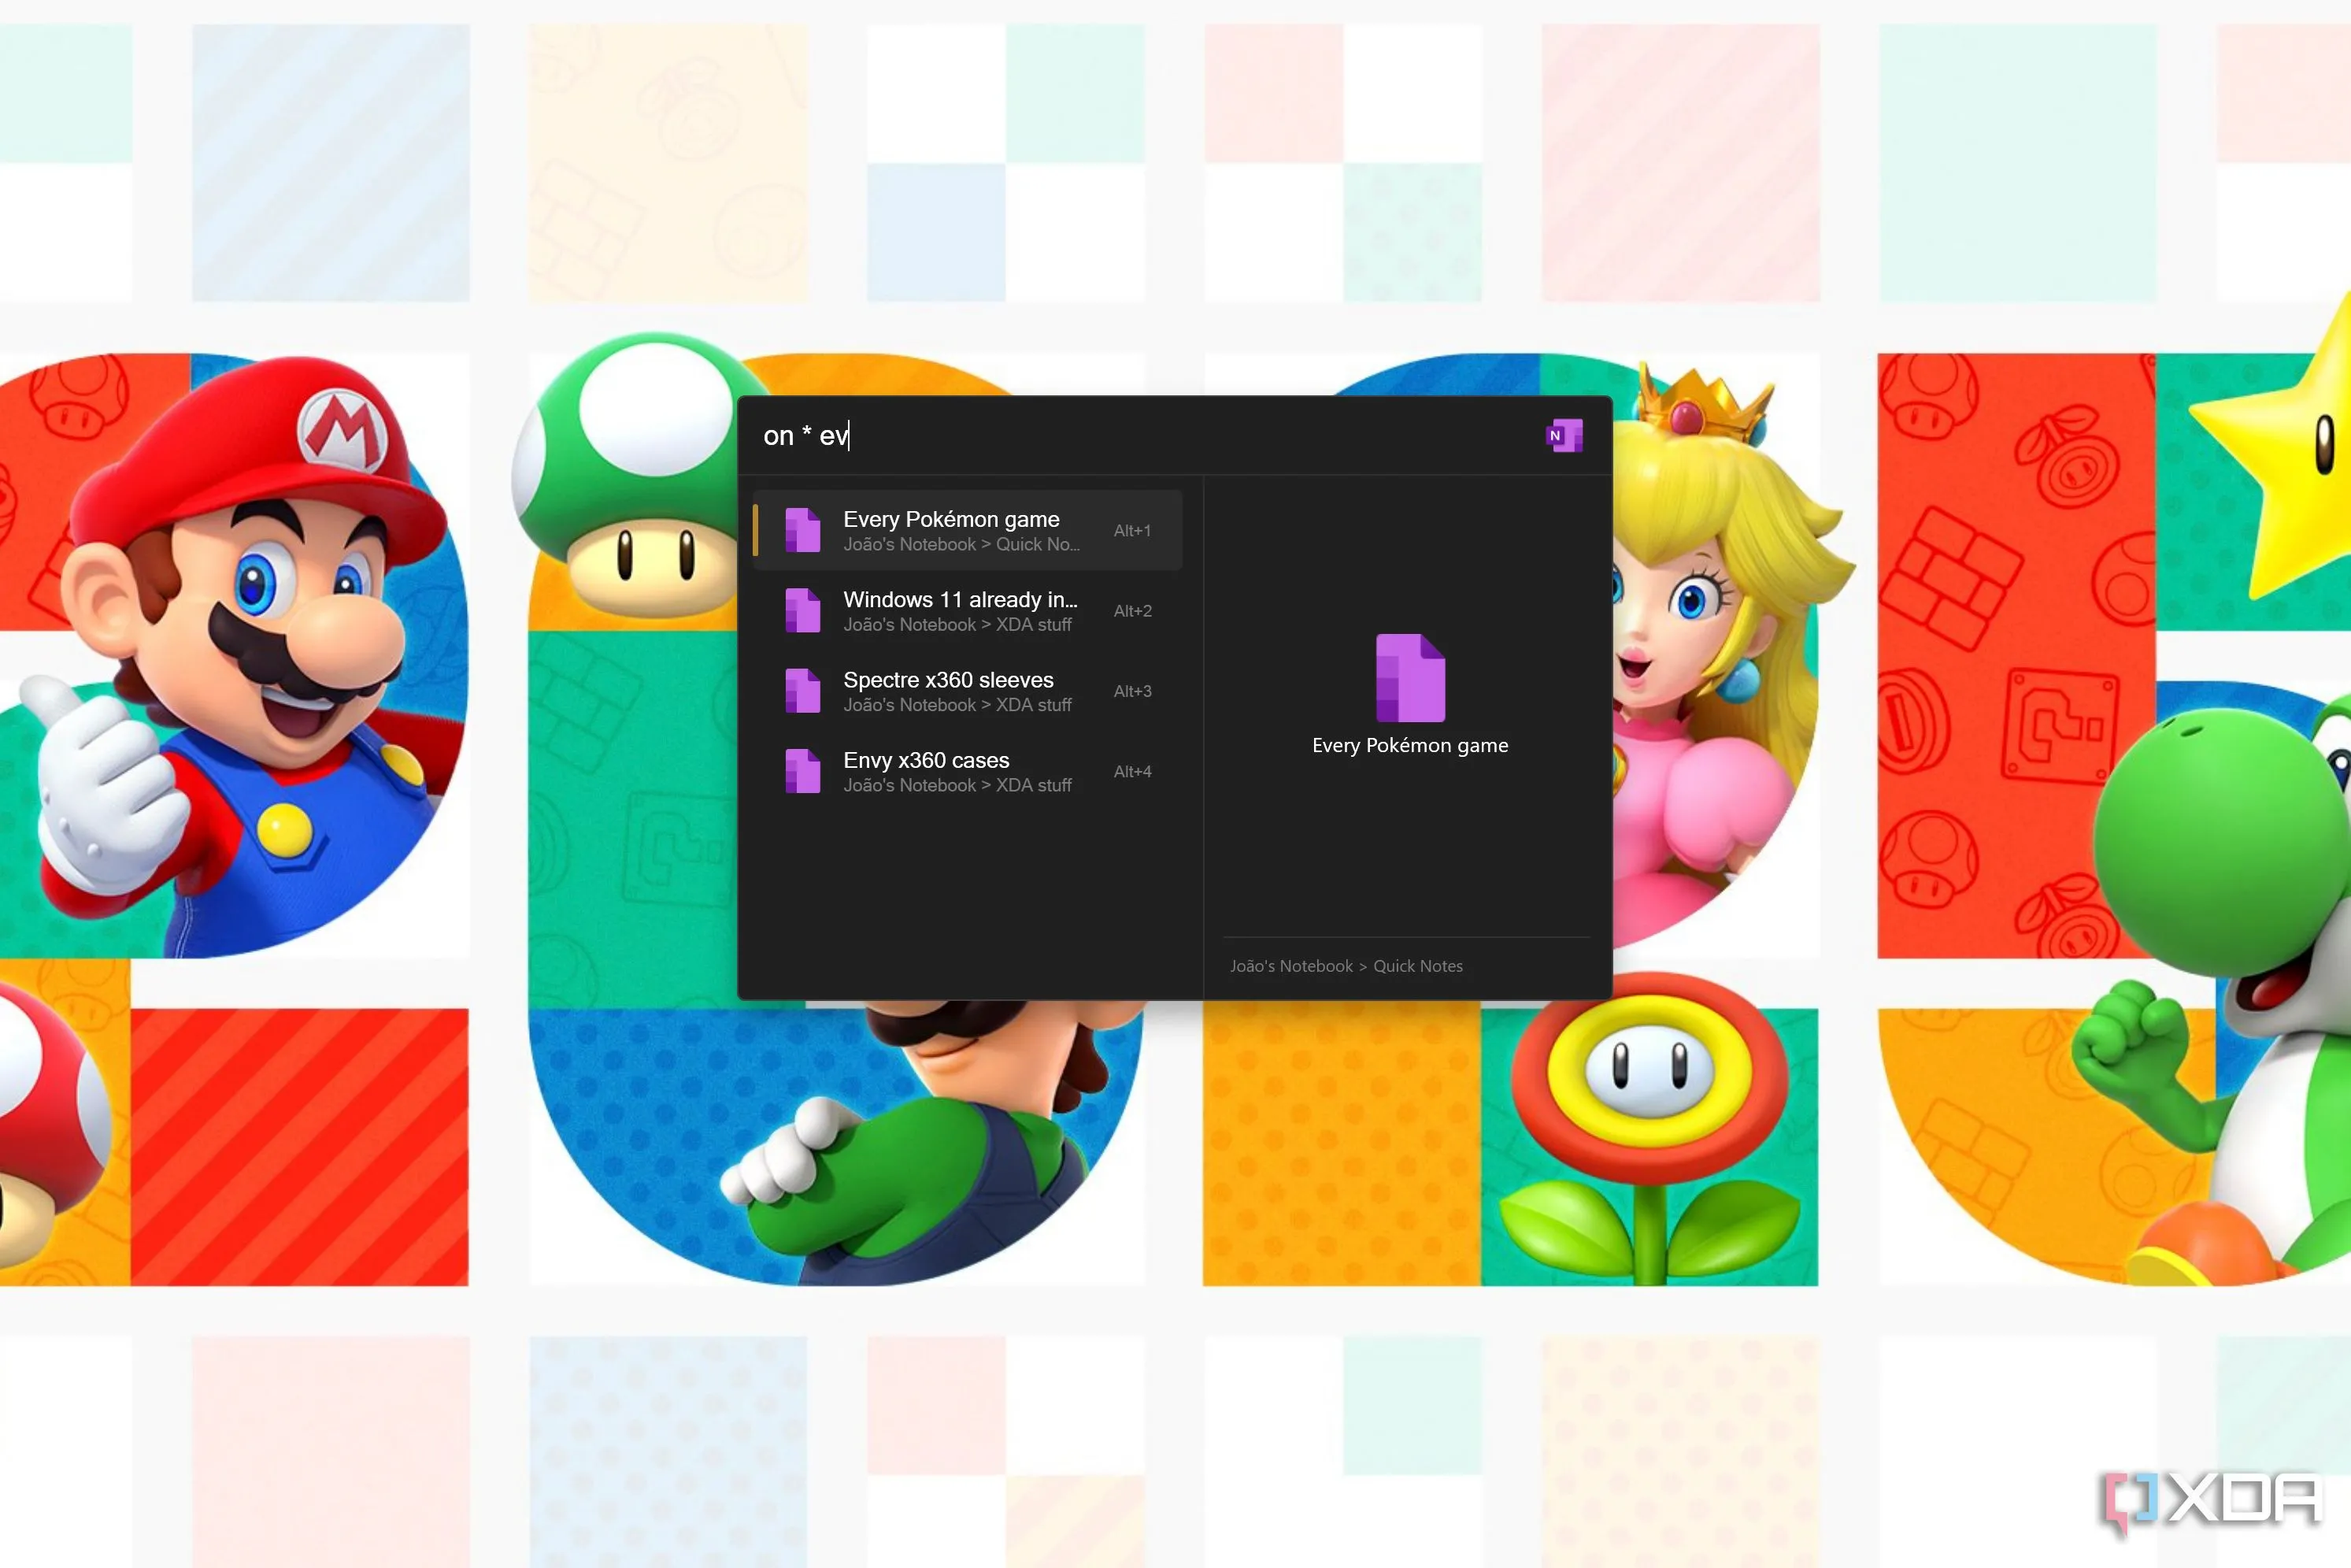
Task: Click the 'Every Pokémon game' preview title
Action: point(1410,745)
